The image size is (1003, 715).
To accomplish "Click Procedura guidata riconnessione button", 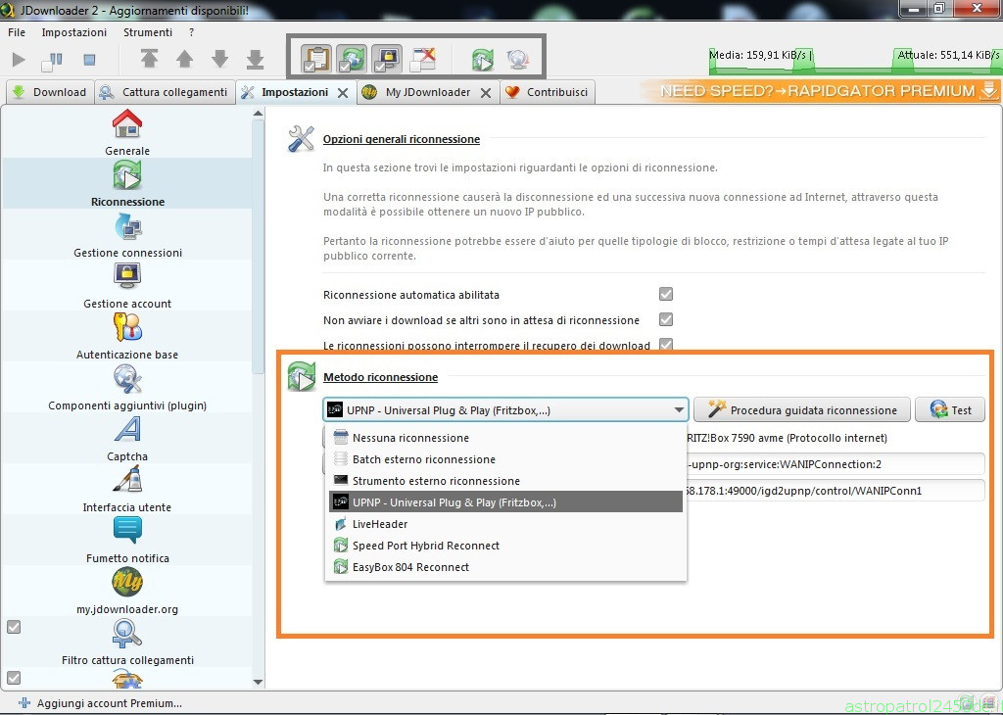I will click(x=802, y=410).
